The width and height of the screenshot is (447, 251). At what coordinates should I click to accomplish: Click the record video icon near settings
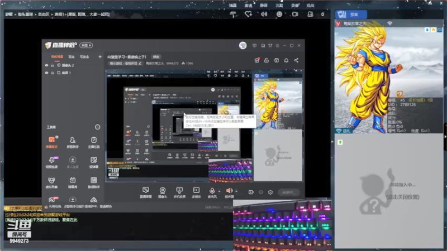tap(251, 192)
